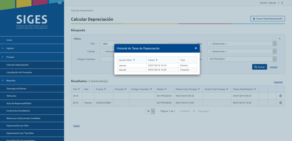292x141 pixels.
Task: Open the page size dropdown showing 10
Action: click(150, 111)
